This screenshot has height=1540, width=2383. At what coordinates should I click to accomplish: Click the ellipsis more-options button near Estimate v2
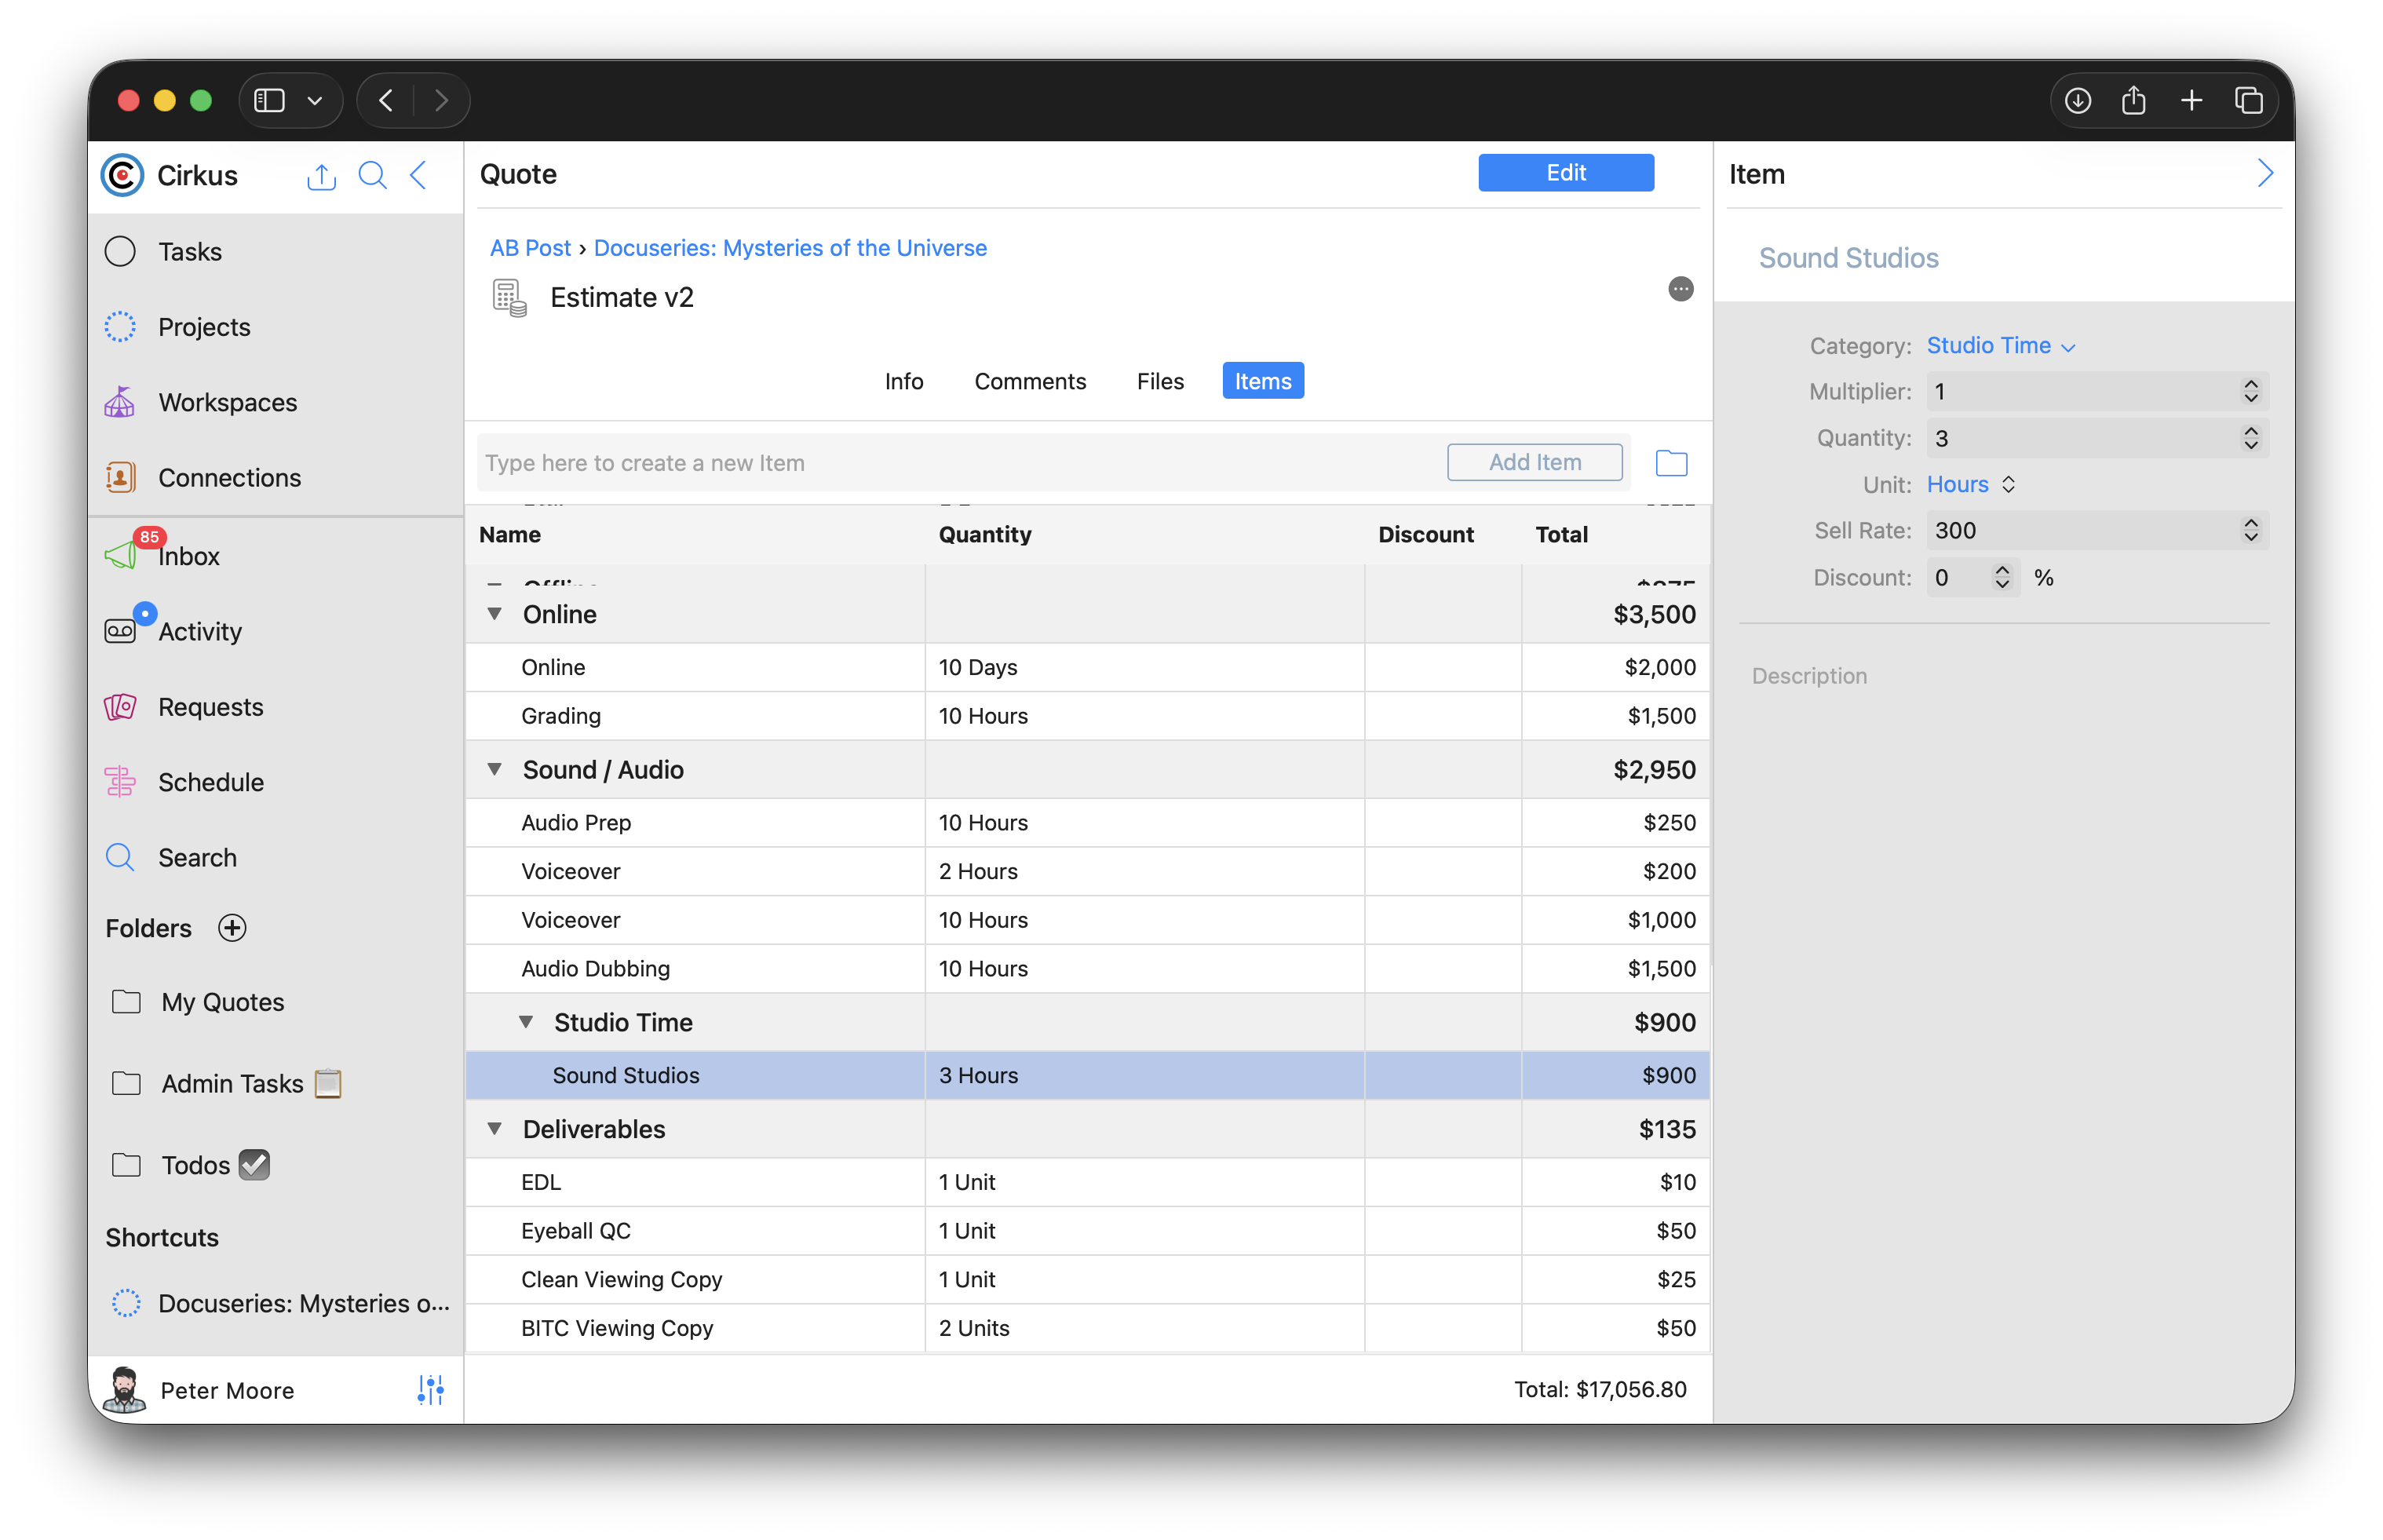click(x=1680, y=289)
